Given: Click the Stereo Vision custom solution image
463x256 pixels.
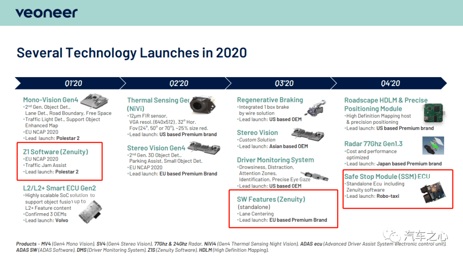Looking at the screenshot, I should (x=308, y=134).
